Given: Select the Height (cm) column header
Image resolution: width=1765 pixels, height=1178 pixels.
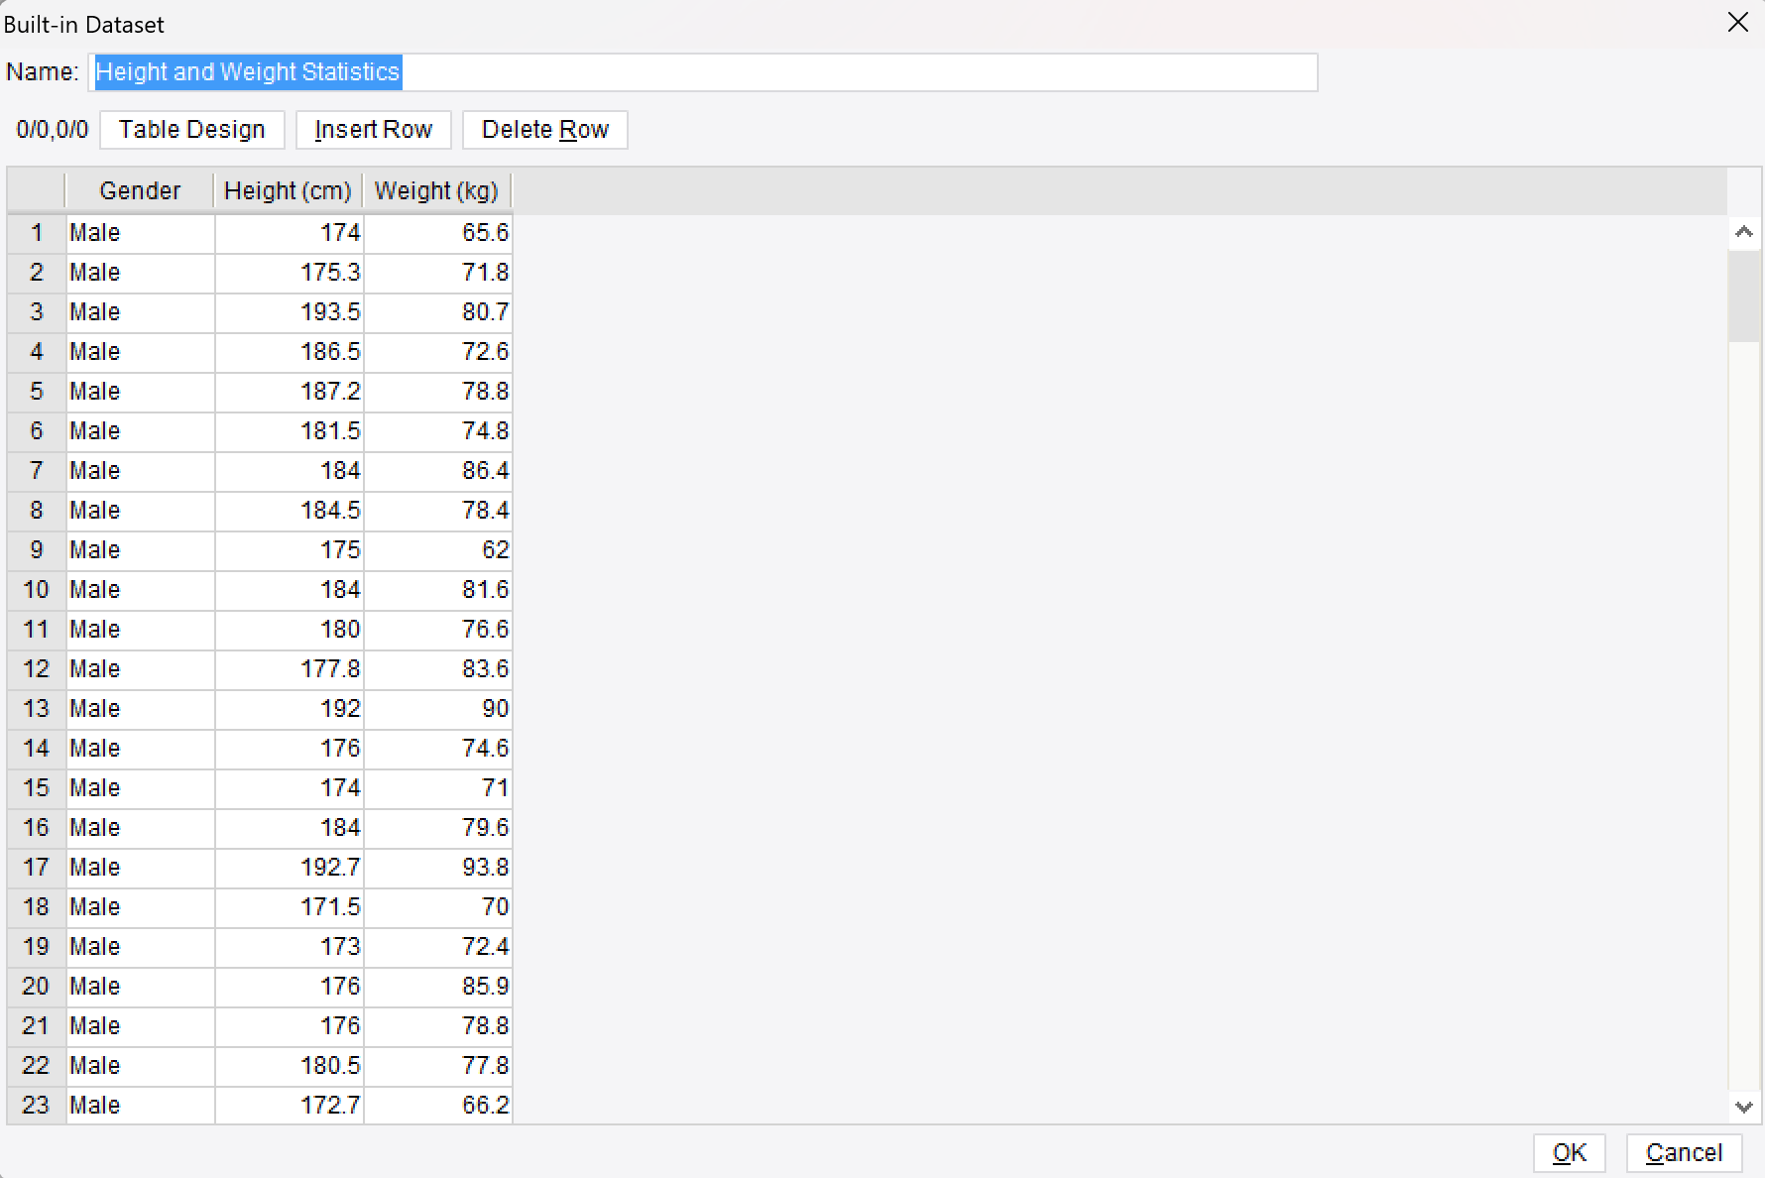Looking at the screenshot, I should 288,190.
